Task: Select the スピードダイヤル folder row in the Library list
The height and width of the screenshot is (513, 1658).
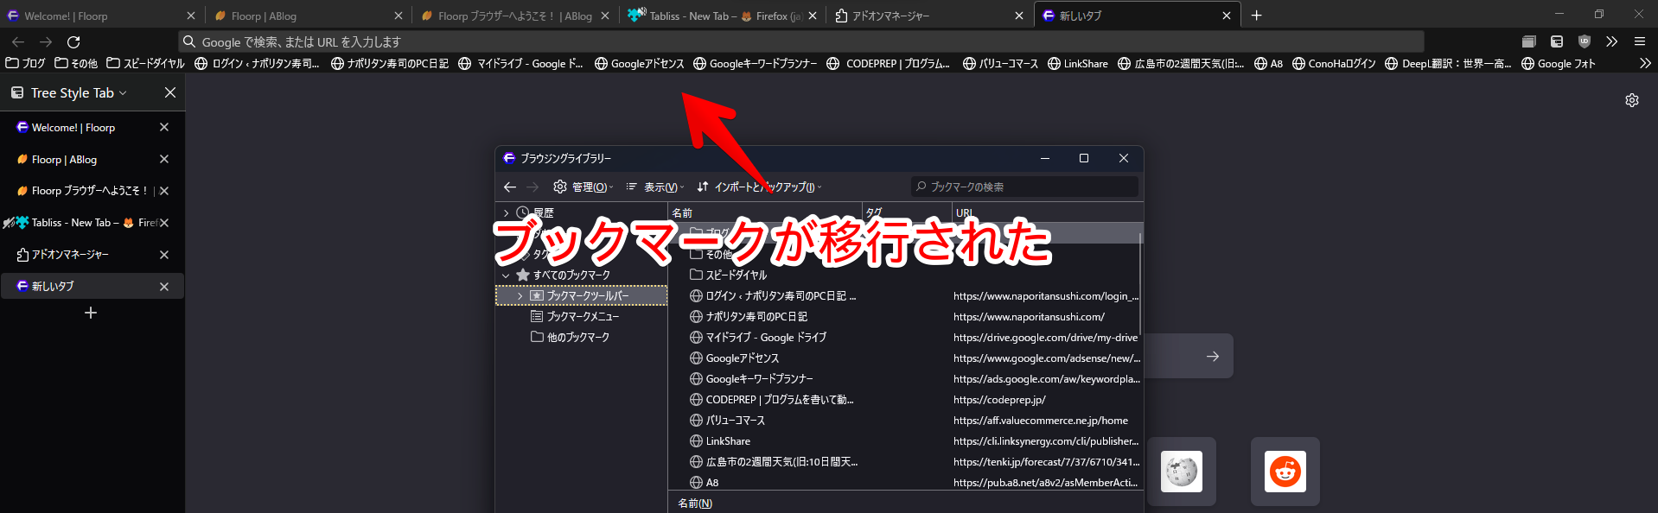Action: coord(905,275)
